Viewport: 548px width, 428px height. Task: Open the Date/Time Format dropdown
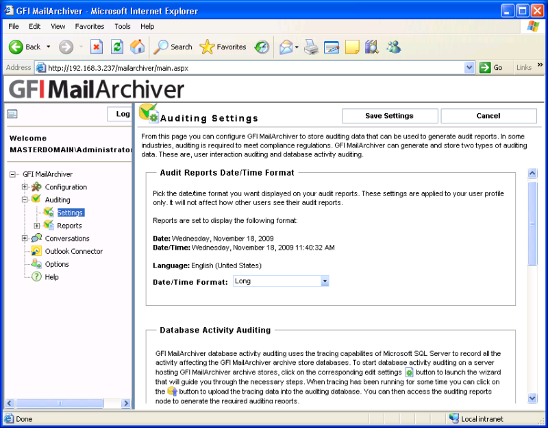click(x=325, y=281)
